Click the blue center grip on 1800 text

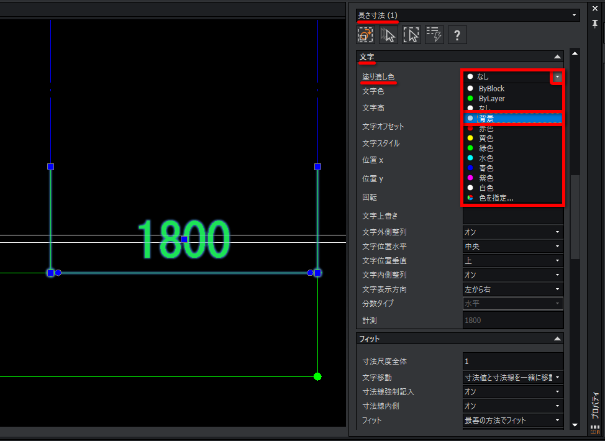click(184, 239)
